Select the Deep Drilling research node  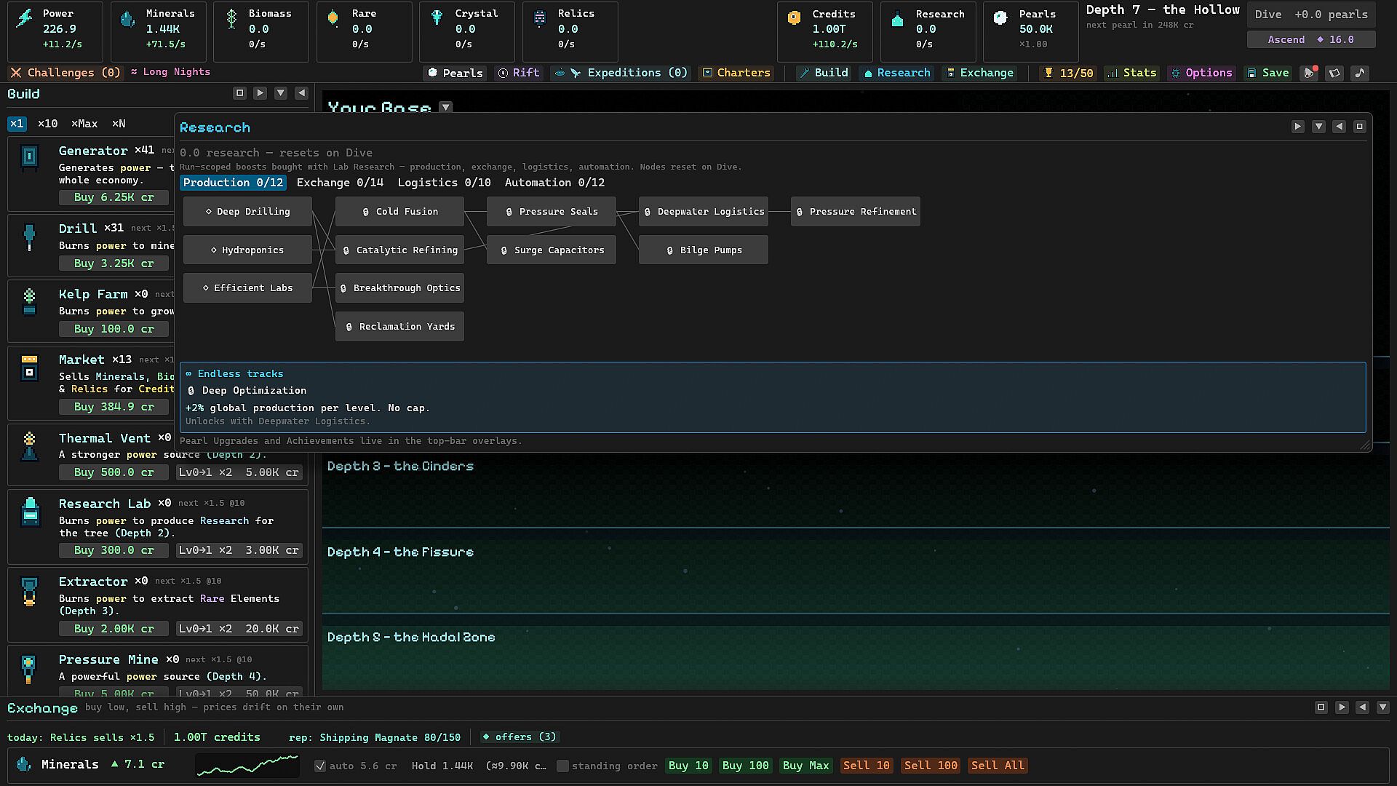click(x=247, y=212)
